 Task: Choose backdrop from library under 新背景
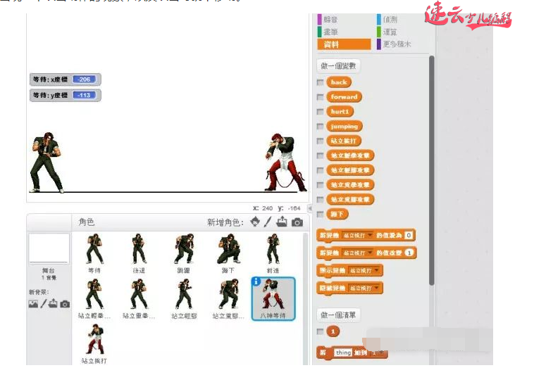point(32,303)
